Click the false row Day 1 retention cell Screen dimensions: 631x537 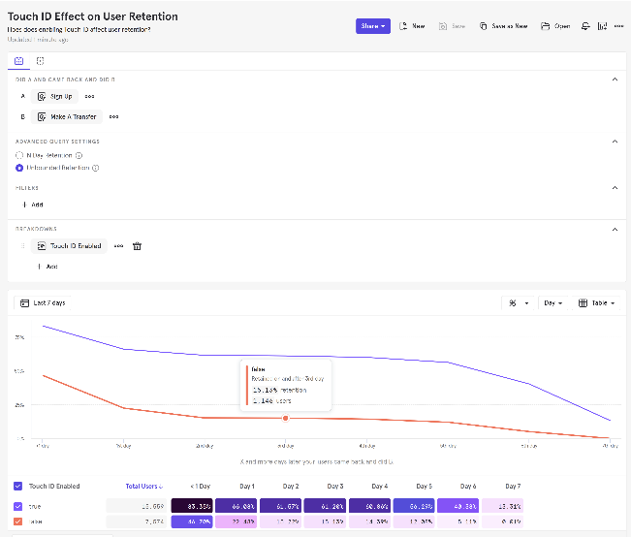point(237,521)
